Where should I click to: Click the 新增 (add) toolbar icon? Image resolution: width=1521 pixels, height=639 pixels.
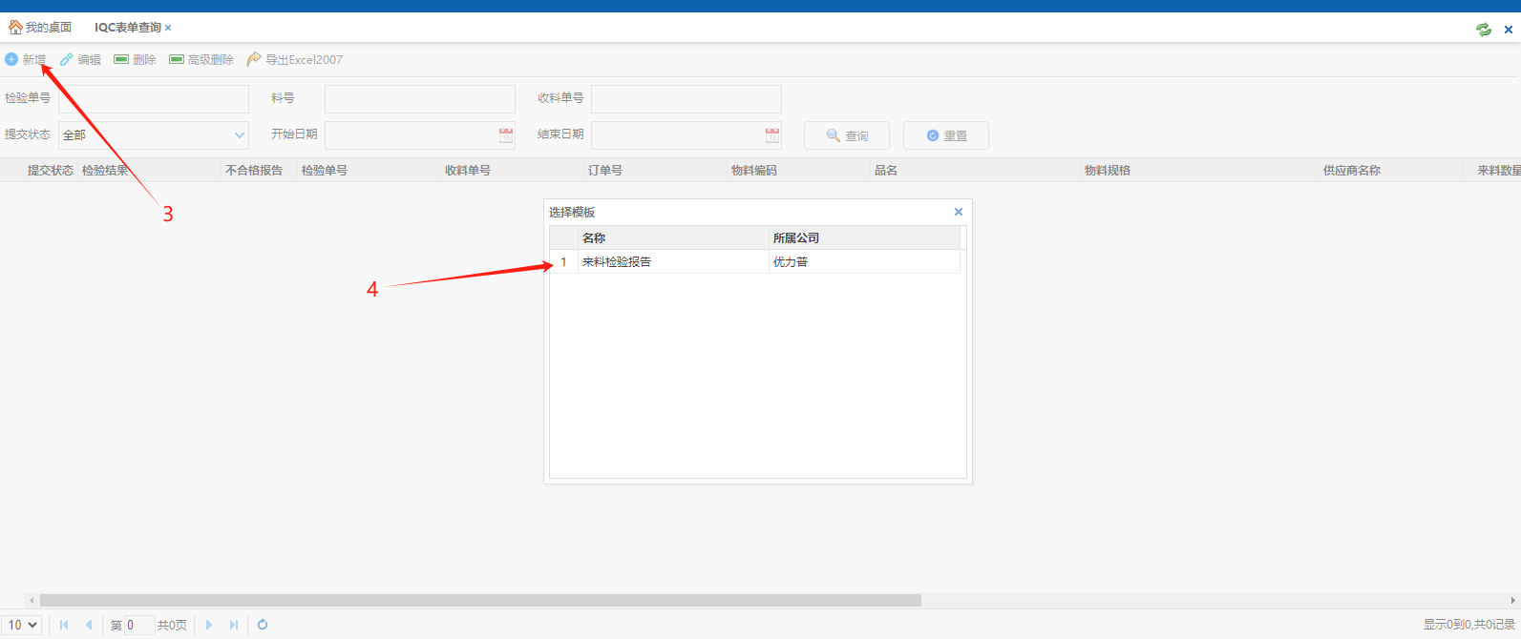pyautogui.click(x=11, y=59)
